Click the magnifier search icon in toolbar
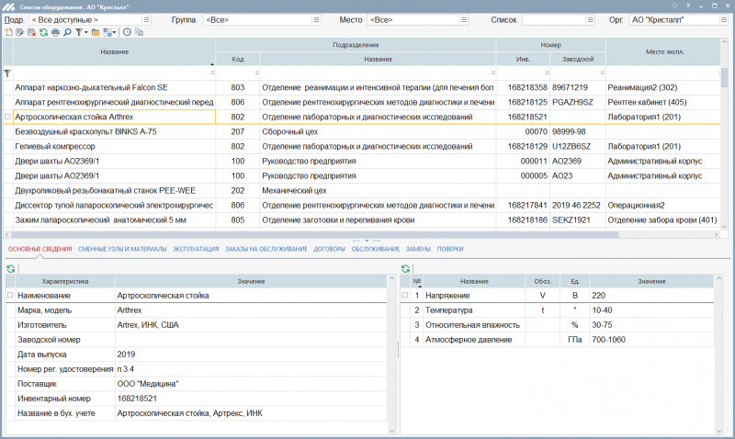735x439 pixels. (x=67, y=32)
